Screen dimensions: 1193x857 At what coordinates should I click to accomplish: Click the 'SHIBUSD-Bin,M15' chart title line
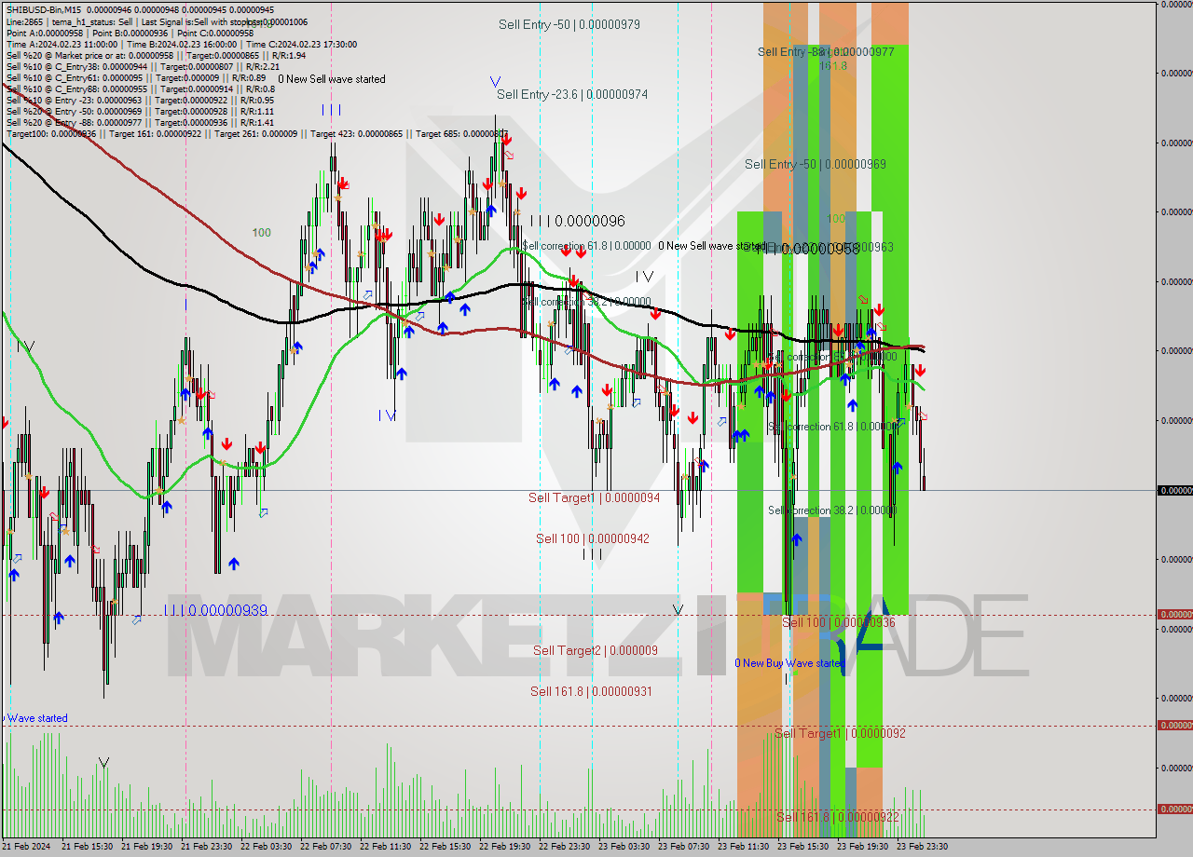tap(140, 10)
